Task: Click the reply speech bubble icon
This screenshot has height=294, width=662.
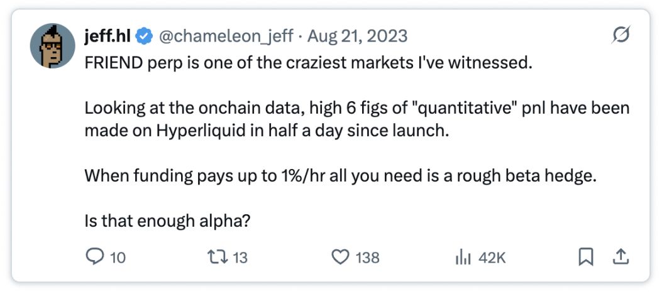Action: (94, 257)
